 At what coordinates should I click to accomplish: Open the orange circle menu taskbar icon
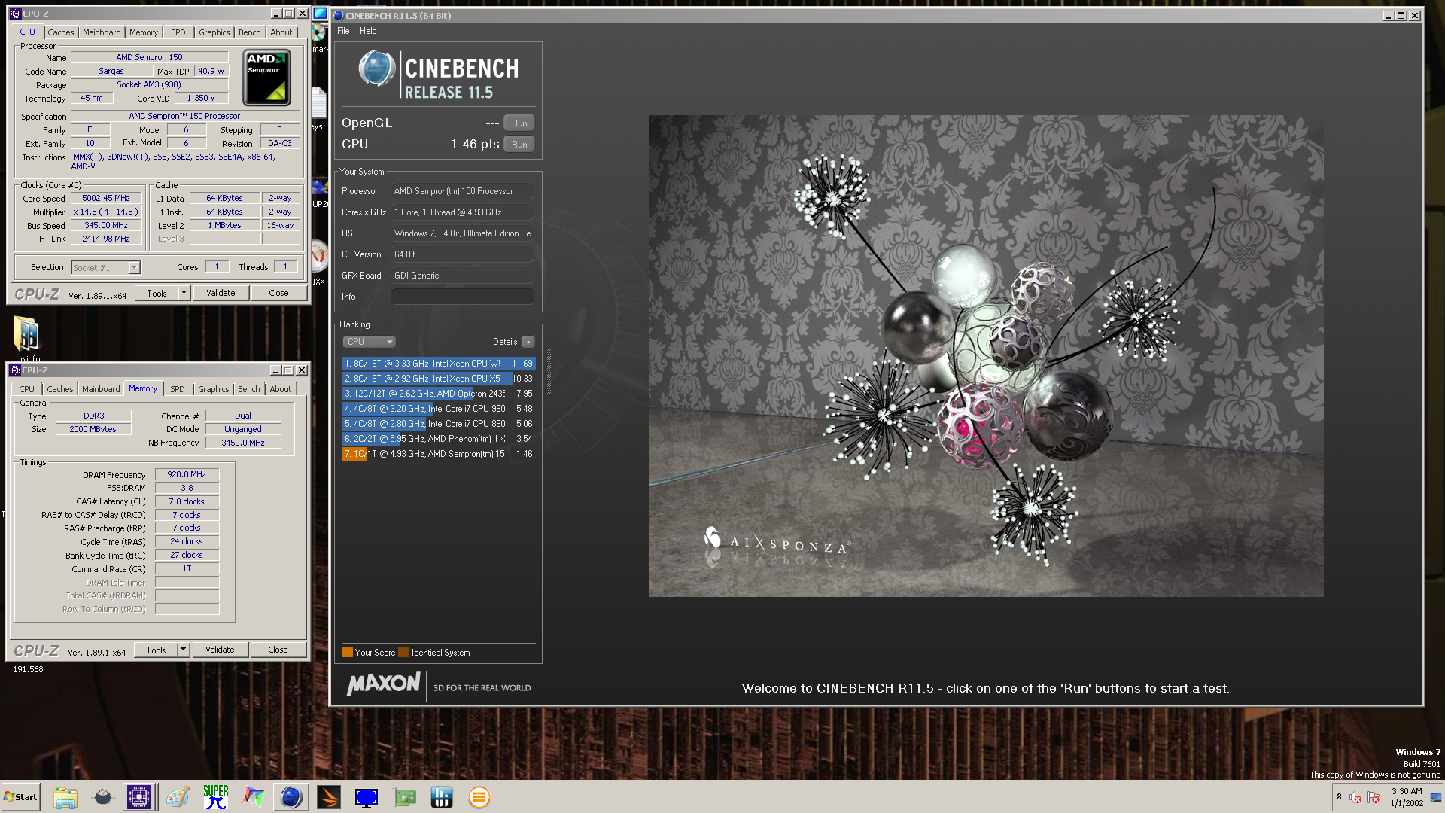(479, 797)
